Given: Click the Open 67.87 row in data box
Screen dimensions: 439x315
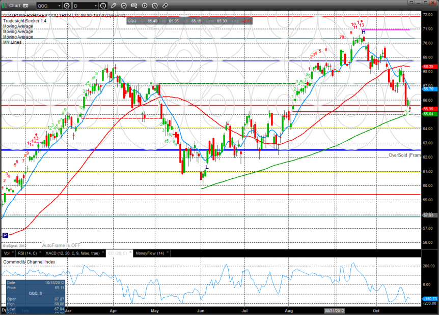Looking at the screenshot, I should (36, 299).
